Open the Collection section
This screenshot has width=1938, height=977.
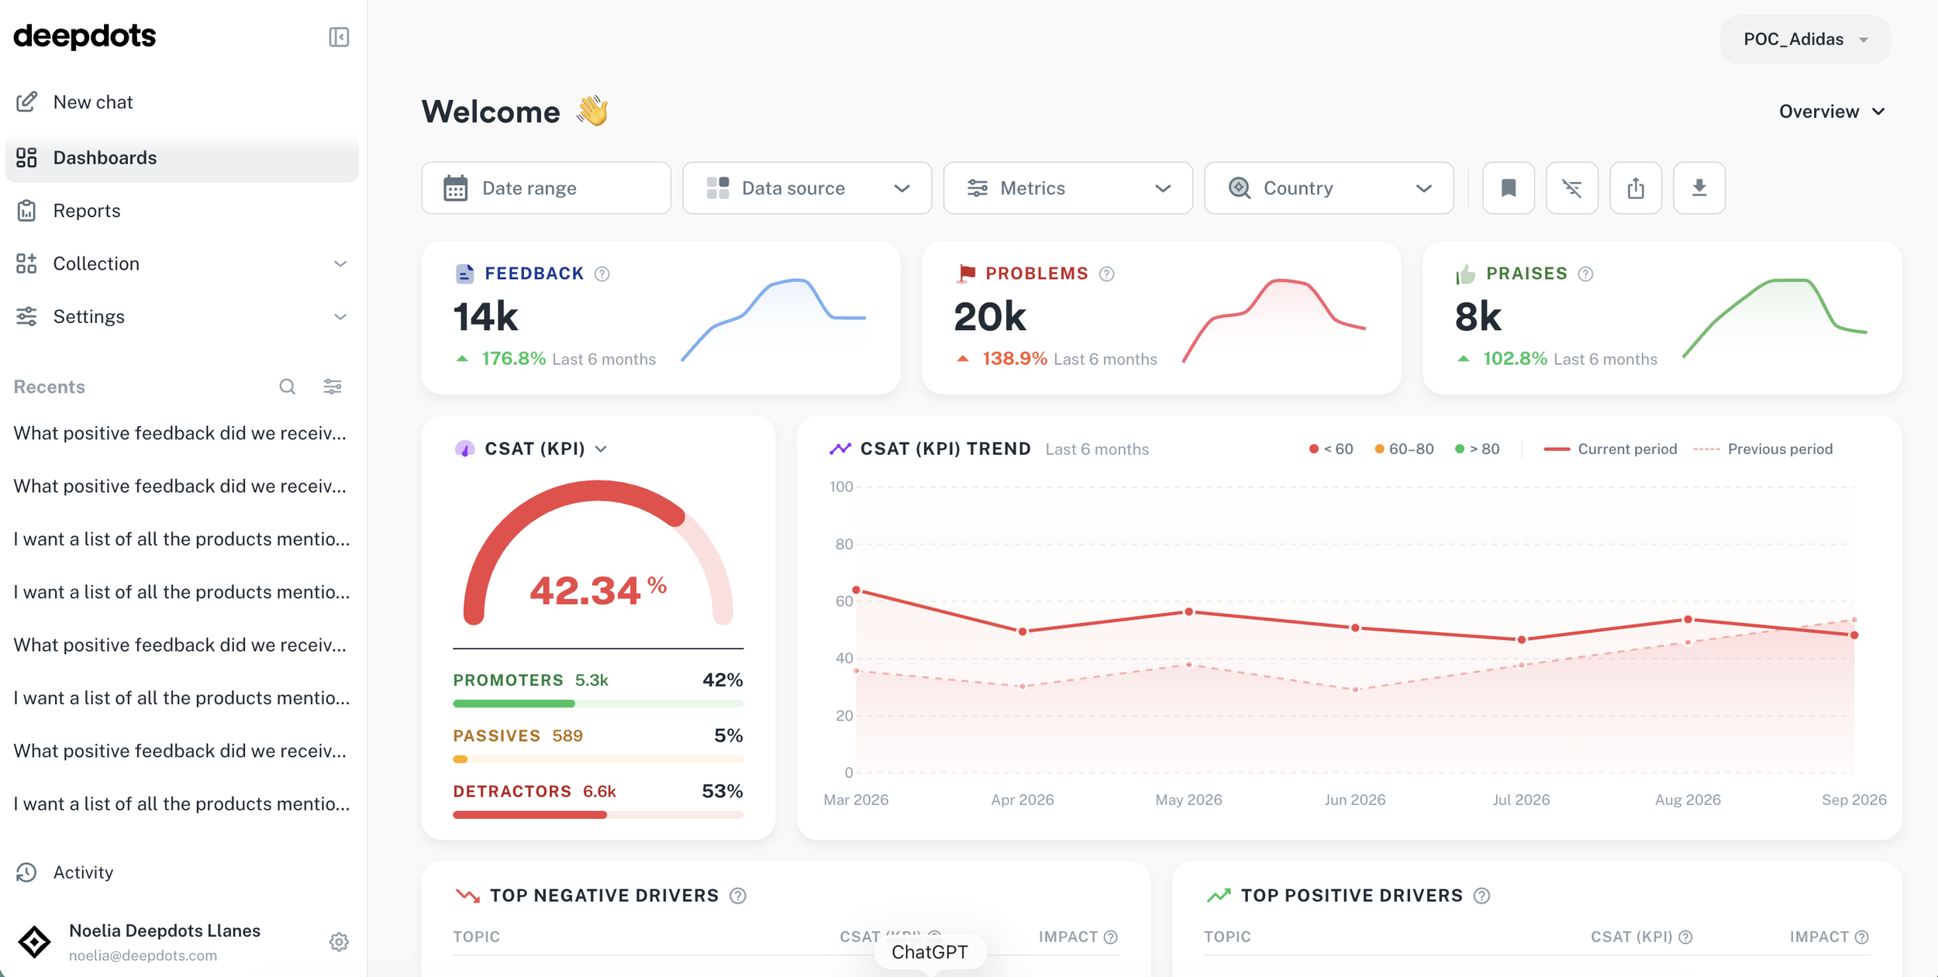pyautogui.click(x=181, y=264)
